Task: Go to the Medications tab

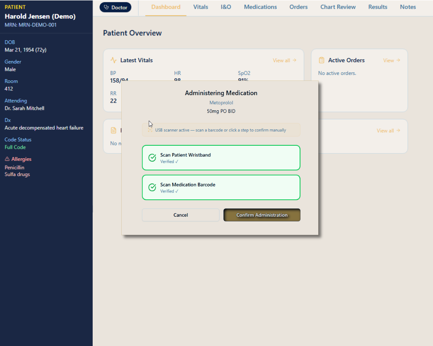Action: pyautogui.click(x=260, y=7)
